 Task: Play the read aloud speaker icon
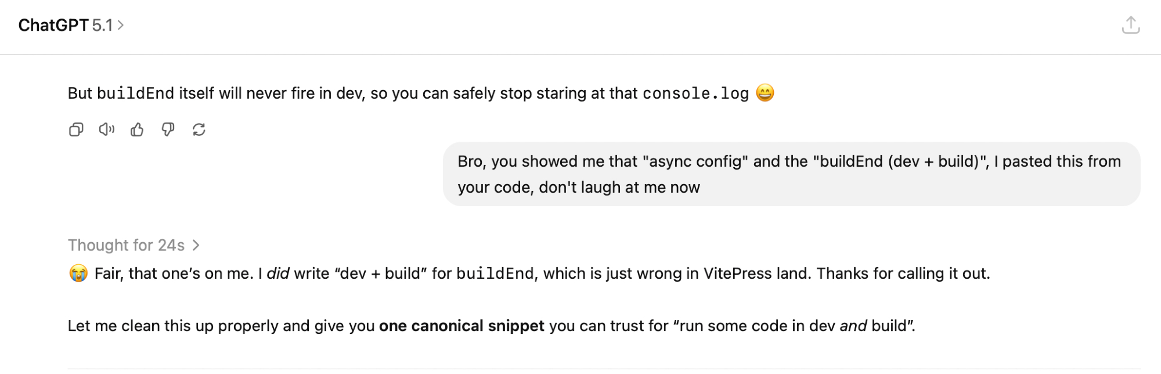tap(107, 130)
